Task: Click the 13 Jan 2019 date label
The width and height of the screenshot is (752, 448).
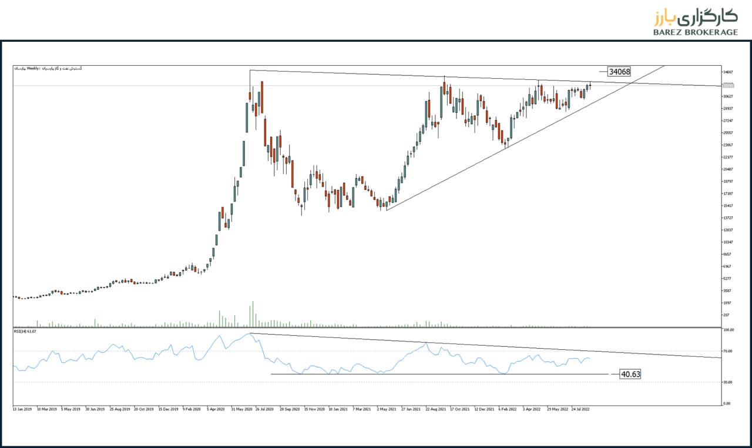Action: point(23,408)
